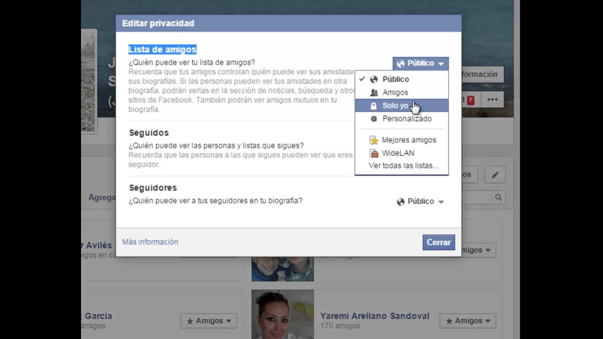Open Yaremi Arellano Sandoval profile link
This screenshot has width=603, height=339.
(x=375, y=316)
